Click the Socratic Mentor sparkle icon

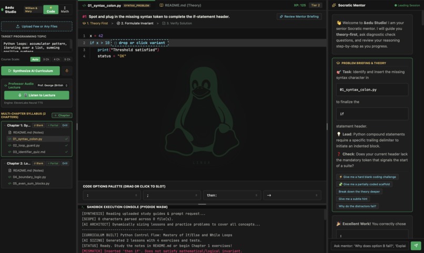334,5
